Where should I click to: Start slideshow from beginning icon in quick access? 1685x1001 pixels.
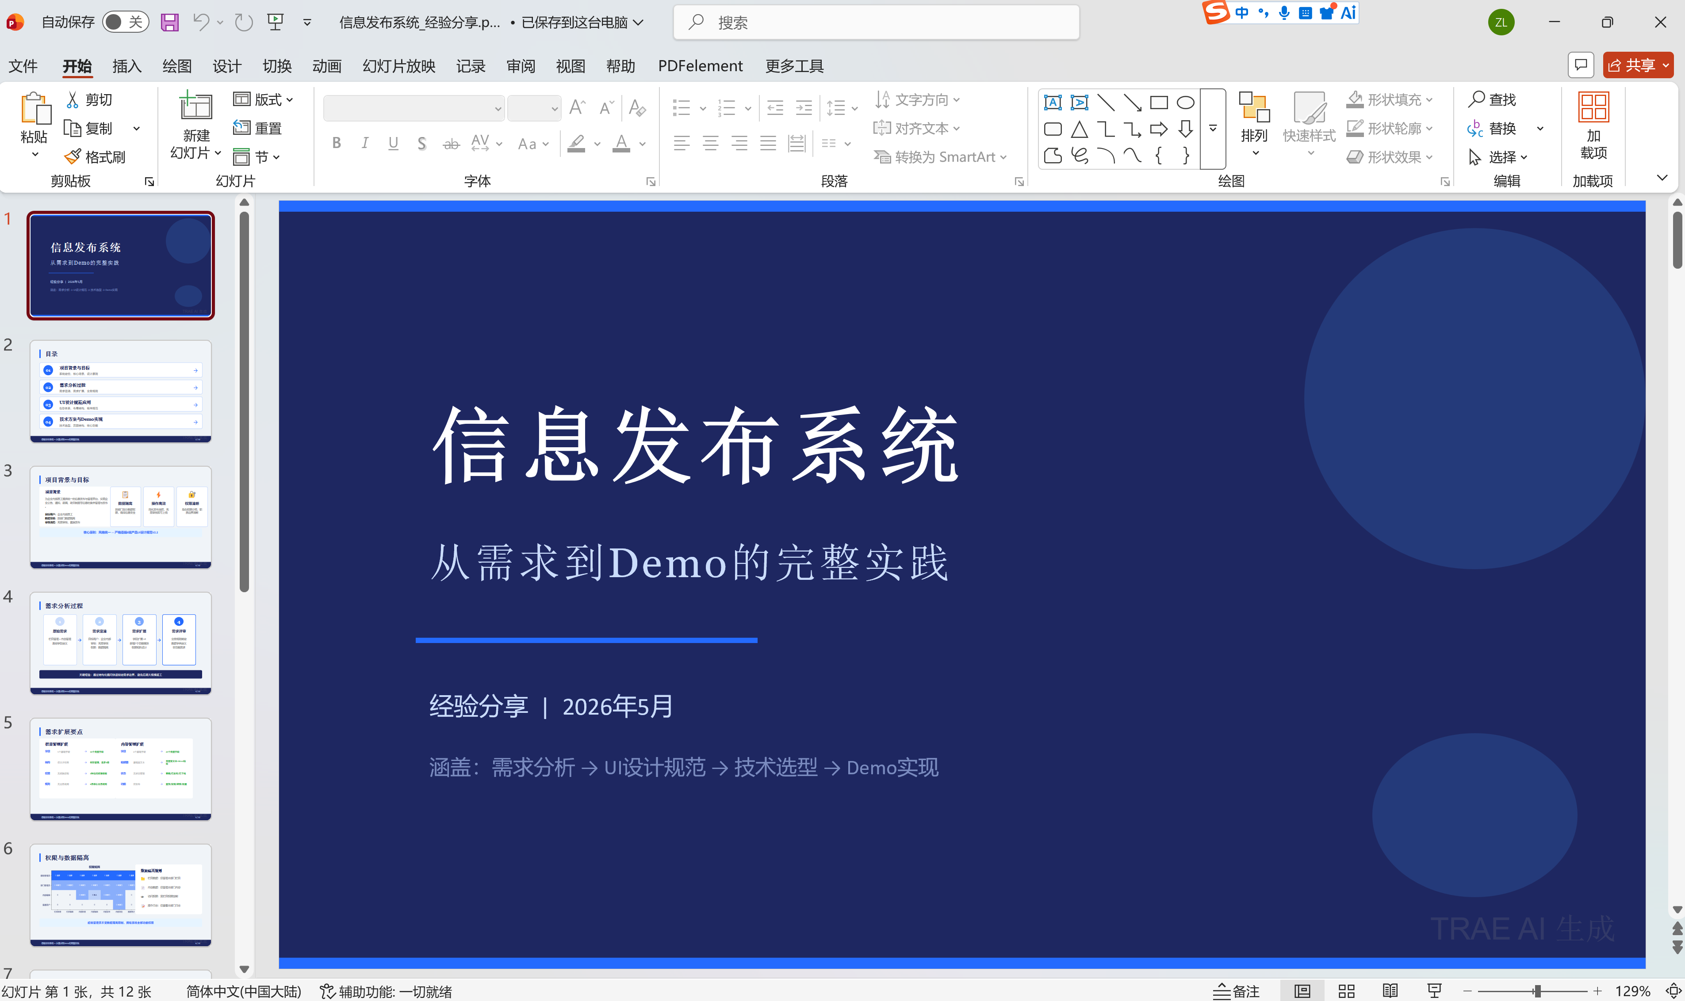click(276, 22)
